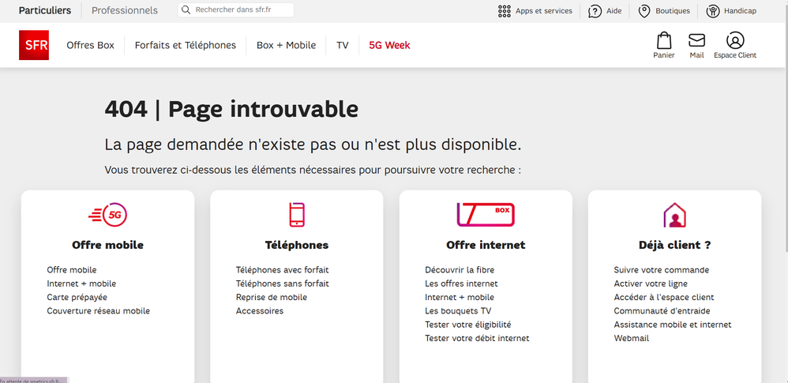Open the TV menu

pos(343,45)
